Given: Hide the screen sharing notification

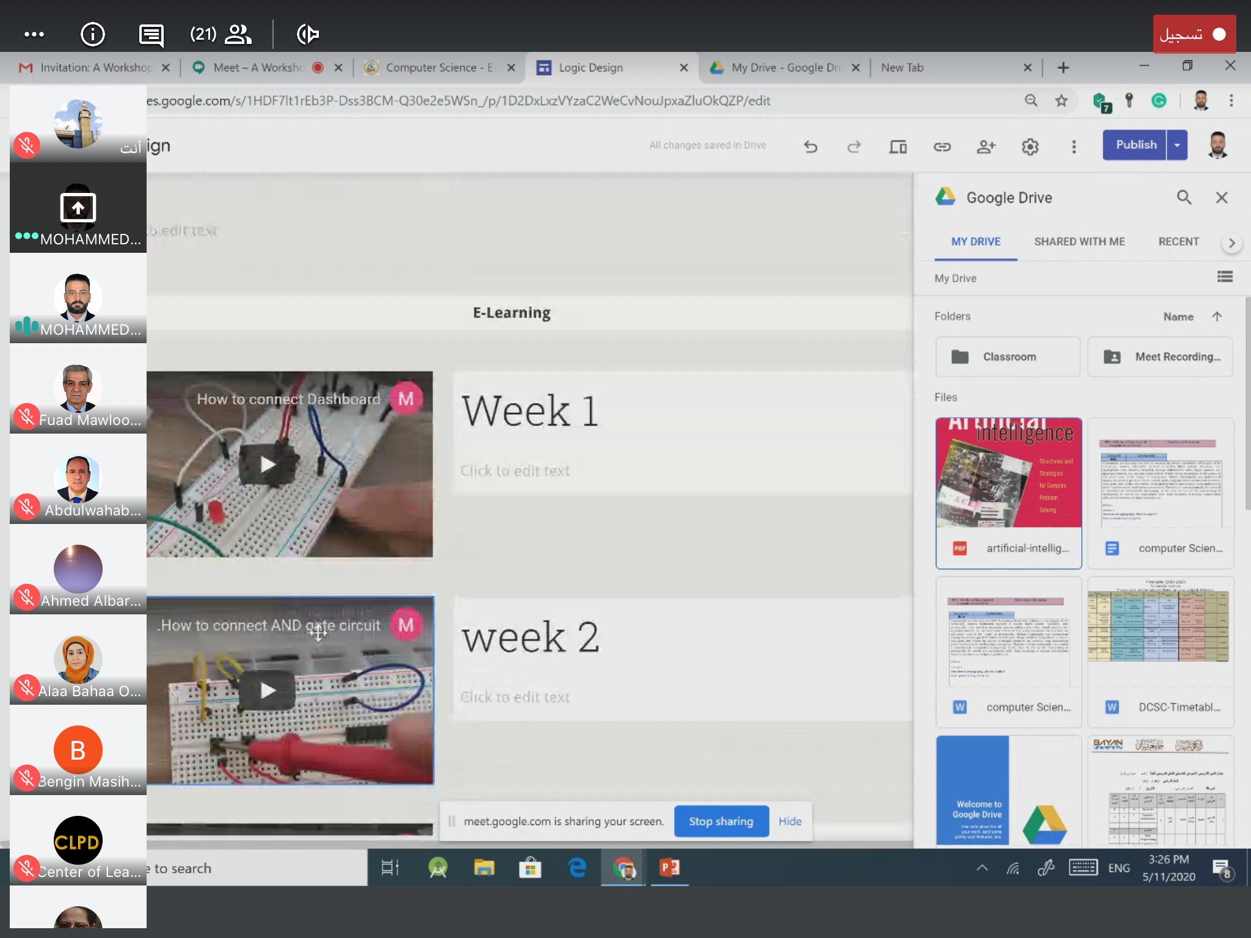Looking at the screenshot, I should point(790,821).
